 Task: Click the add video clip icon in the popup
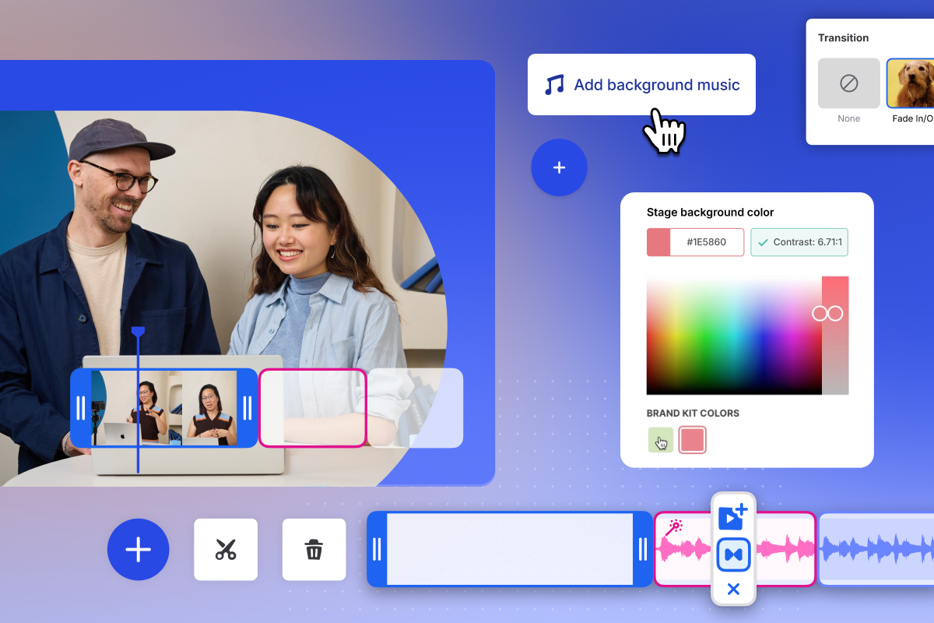click(x=732, y=516)
